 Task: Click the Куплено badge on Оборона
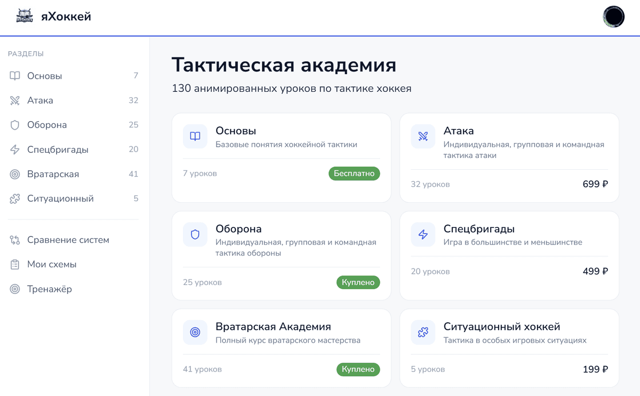tap(358, 282)
